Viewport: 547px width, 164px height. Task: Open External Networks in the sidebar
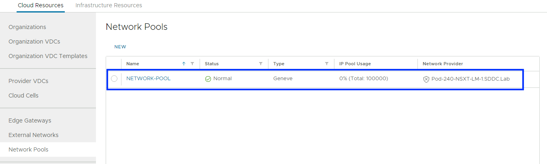(x=33, y=135)
